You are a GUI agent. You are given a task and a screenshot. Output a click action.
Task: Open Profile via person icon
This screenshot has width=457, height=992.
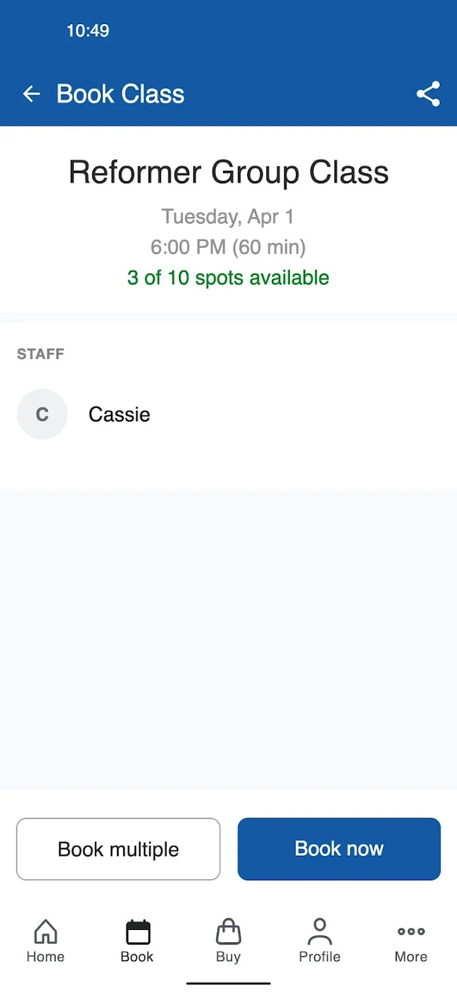click(319, 931)
